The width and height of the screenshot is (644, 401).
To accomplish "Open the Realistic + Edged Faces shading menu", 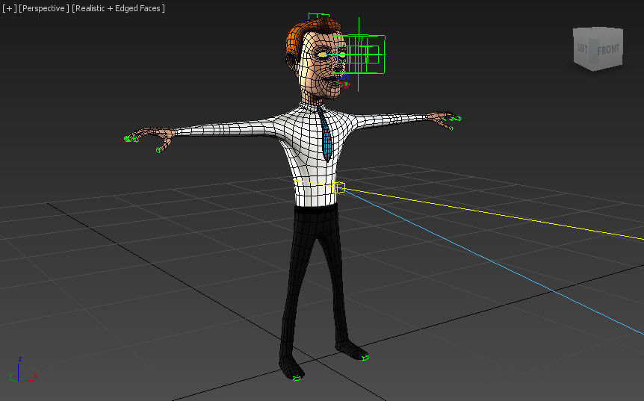I will coord(118,8).
